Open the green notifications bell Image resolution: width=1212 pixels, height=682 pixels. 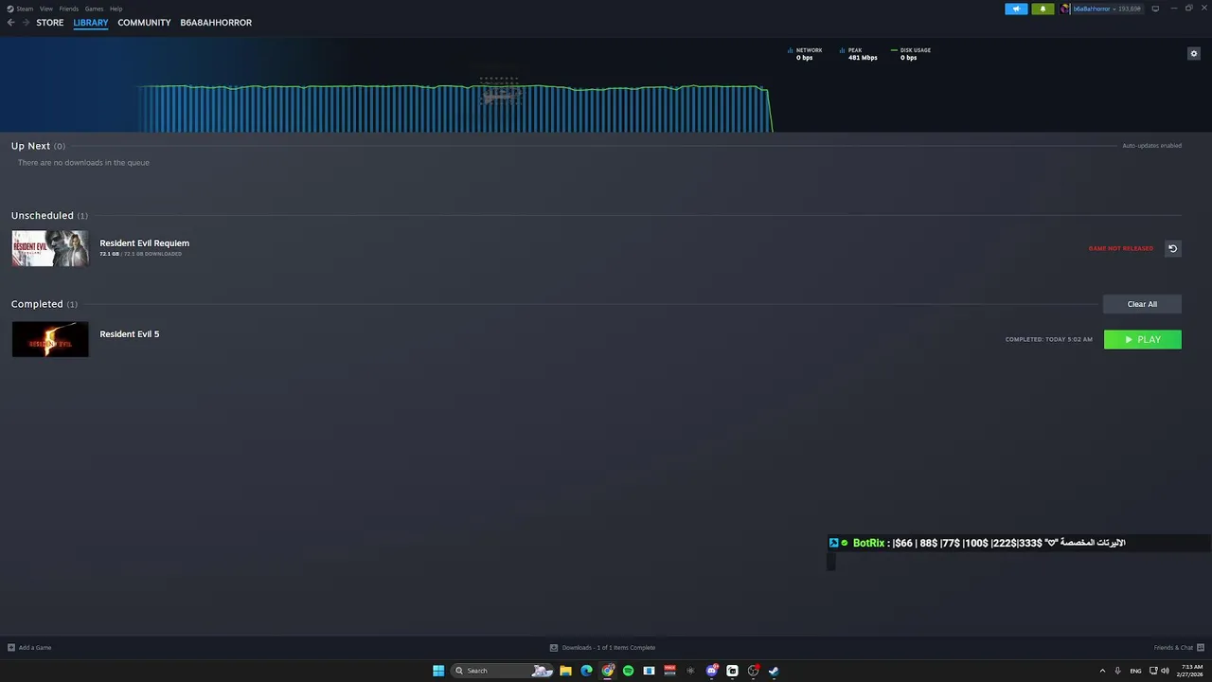pyautogui.click(x=1043, y=9)
